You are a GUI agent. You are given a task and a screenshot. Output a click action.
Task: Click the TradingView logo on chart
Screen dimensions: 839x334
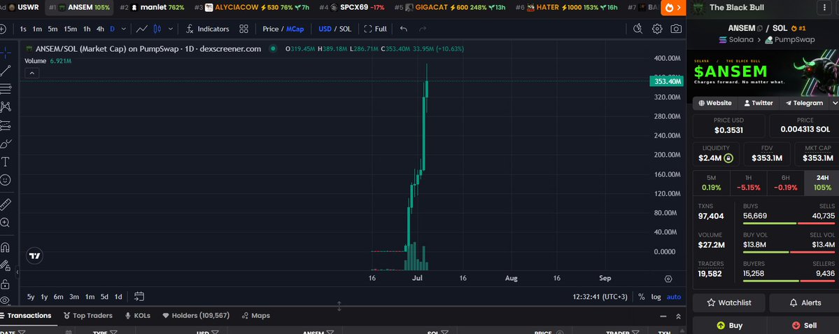[x=35, y=256]
